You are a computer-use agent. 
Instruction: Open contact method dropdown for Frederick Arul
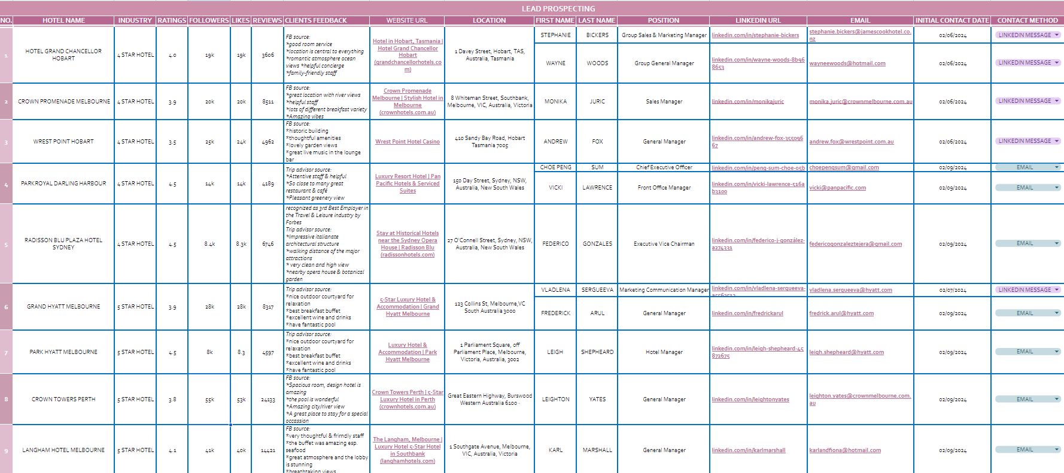point(1057,313)
